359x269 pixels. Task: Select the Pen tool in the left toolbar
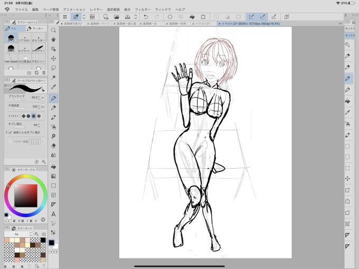point(53,98)
